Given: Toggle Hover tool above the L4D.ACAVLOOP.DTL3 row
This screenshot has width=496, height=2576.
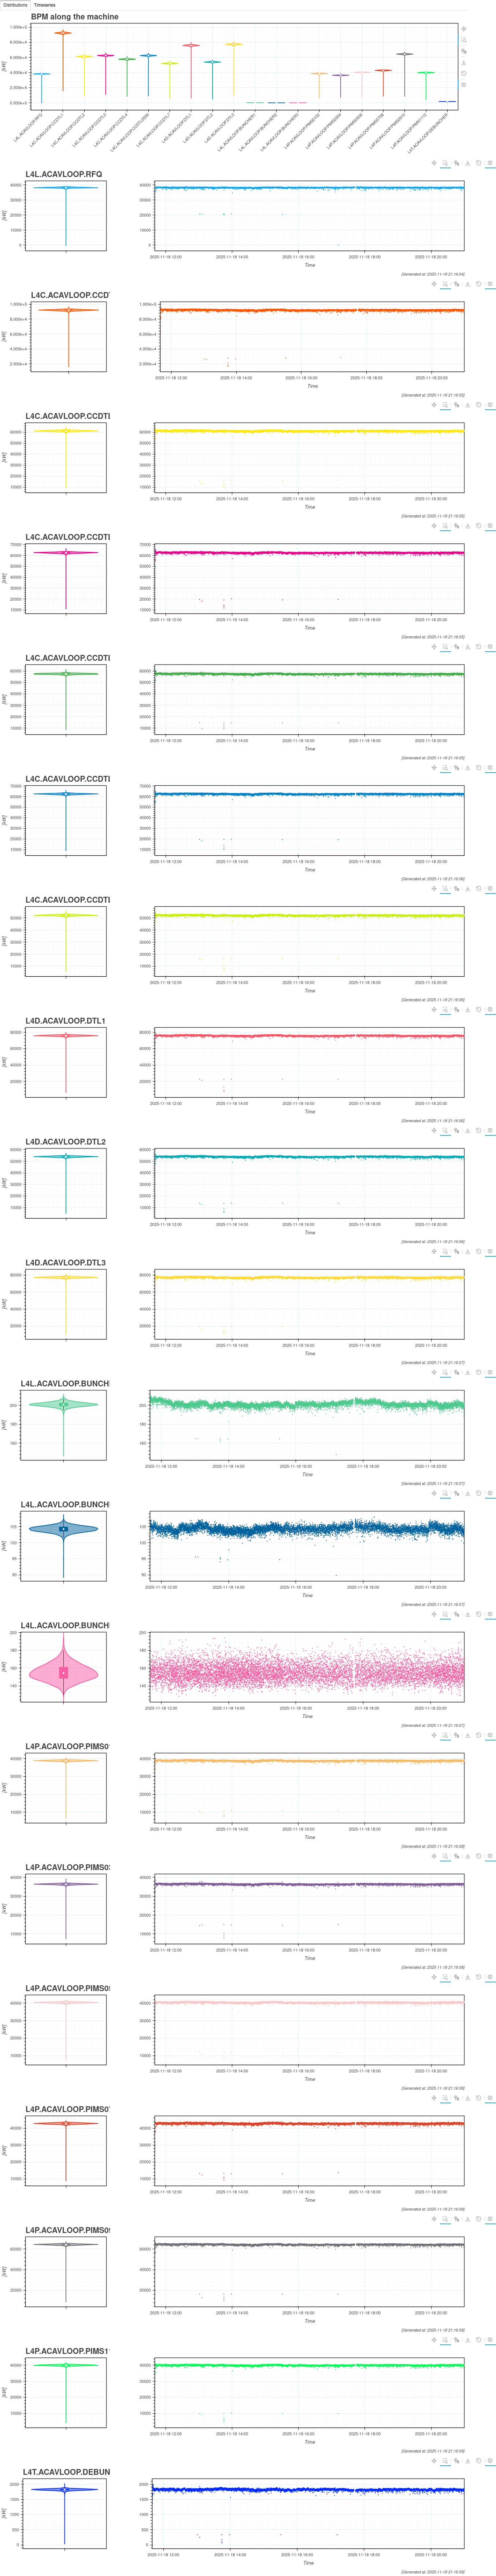Looking at the screenshot, I should pyautogui.click(x=490, y=1251).
